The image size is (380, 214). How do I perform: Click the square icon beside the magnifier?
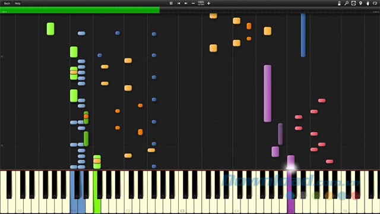tap(354, 4)
